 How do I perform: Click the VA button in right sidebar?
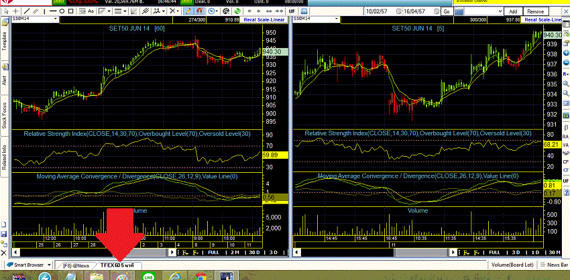tap(566, 145)
